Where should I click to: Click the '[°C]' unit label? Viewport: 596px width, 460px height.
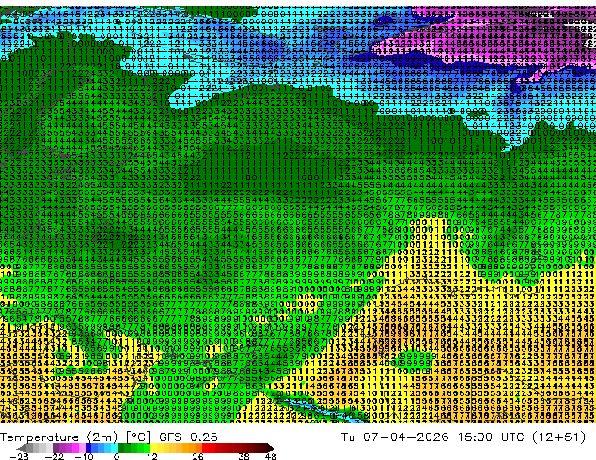(x=138, y=437)
